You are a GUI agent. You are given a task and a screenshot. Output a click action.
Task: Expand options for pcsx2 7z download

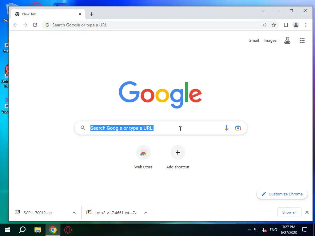(146, 213)
